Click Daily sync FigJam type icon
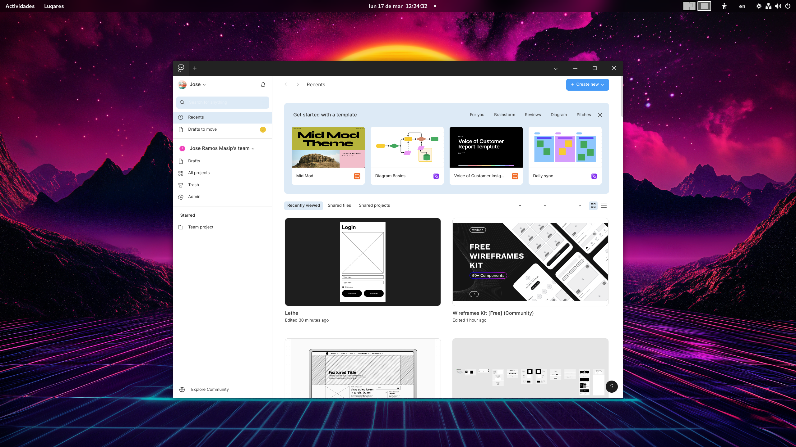The height and width of the screenshot is (447, 796). pyautogui.click(x=594, y=176)
